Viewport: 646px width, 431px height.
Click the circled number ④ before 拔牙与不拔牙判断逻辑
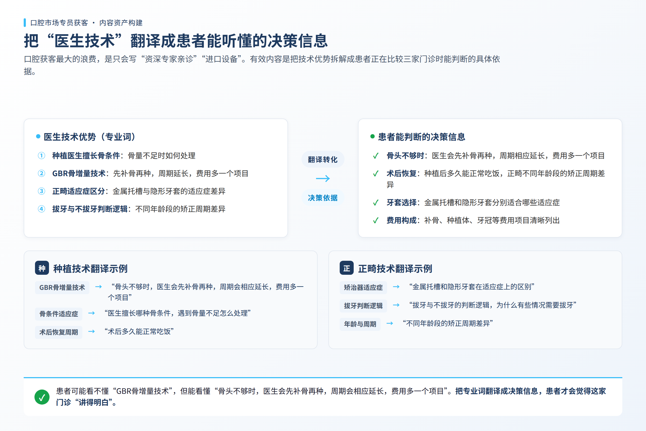41,209
